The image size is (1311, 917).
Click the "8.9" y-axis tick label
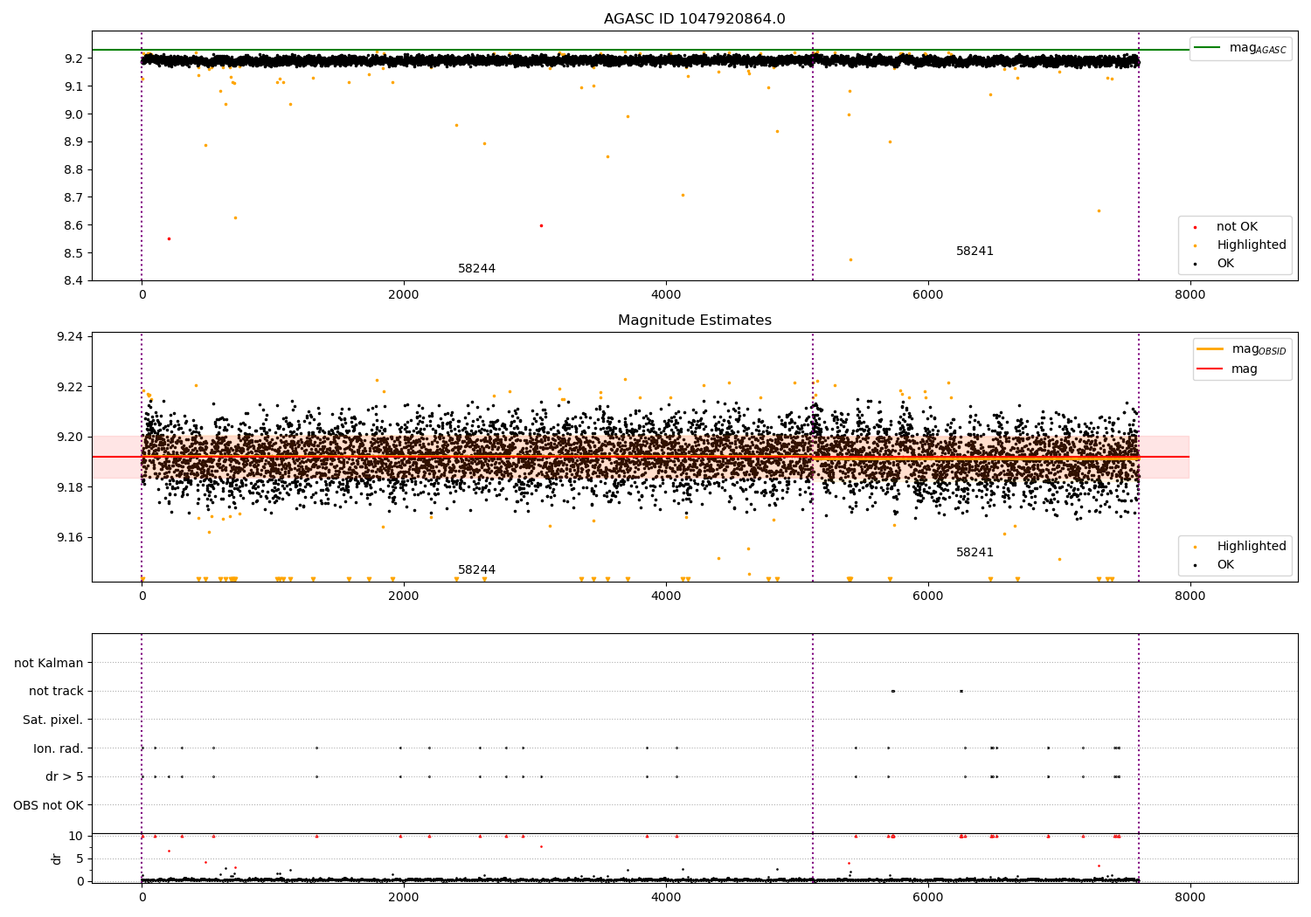[73, 142]
